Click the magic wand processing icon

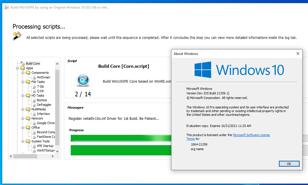point(17,36)
